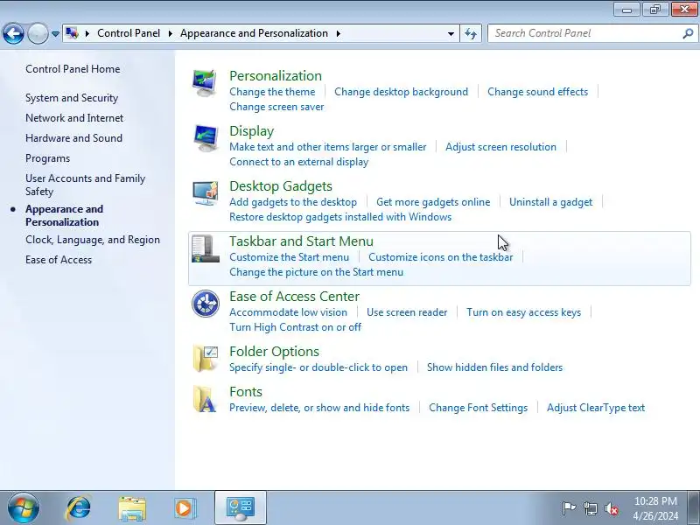Image resolution: width=700 pixels, height=525 pixels.
Task: Click Change Font Settings
Action: 478,408
